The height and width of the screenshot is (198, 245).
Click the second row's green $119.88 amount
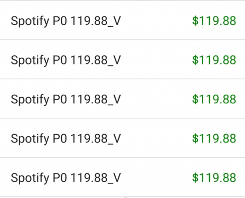pos(214,60)
